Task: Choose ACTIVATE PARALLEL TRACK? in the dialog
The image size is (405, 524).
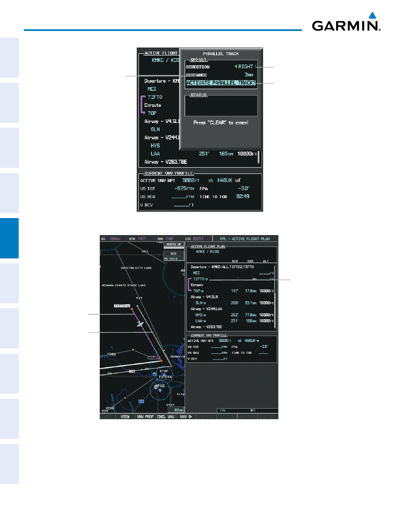Action: pos(221,83)
